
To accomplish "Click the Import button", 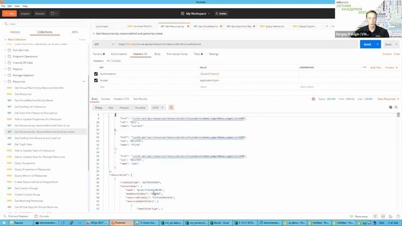I will tap(25, 14).
